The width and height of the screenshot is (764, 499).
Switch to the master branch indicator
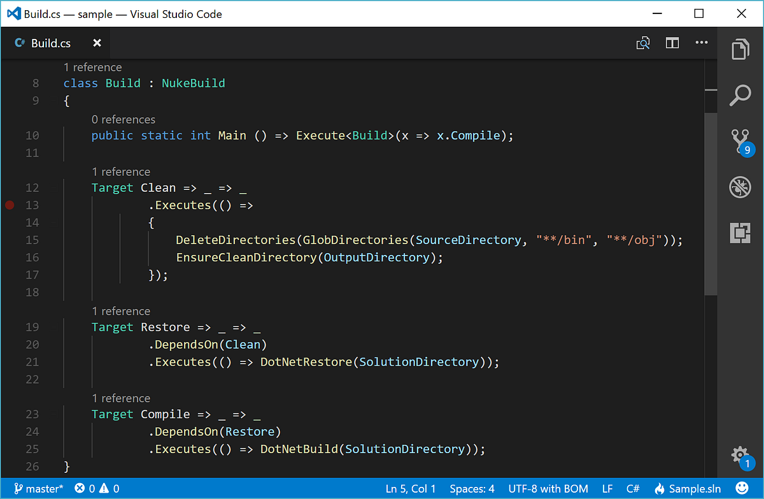tap(38, 488)
